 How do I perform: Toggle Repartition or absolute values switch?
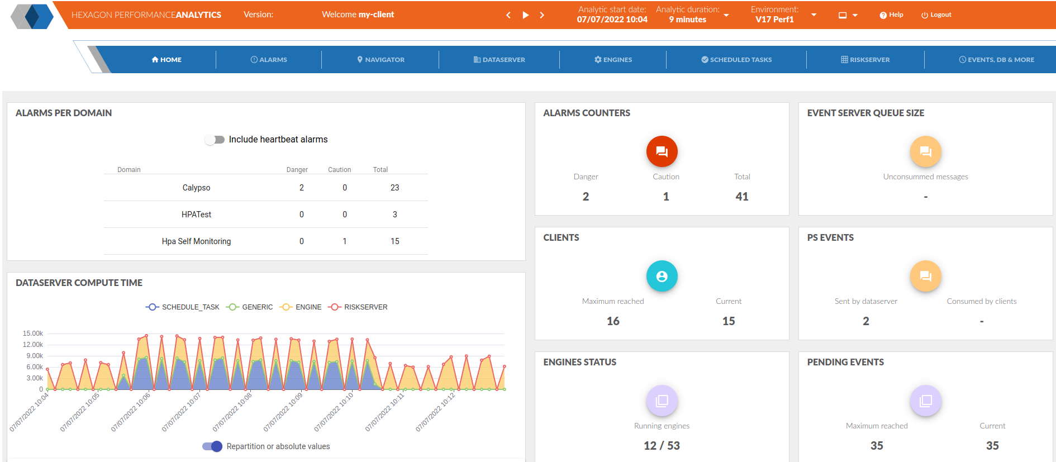(212, 446)
